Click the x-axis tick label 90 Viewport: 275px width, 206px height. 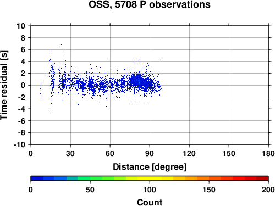pyautogui.click(x=150, y=153)
